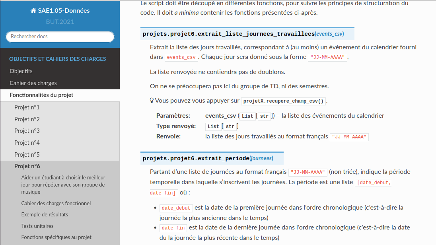The width and height of the screenshot is (436, 245).
Task: Click the events_csv parameter in signature
Action: tap(329, 34)
